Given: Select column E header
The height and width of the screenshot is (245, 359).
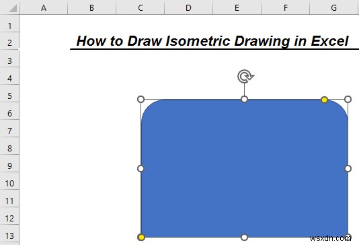Looking at the screenshot, I should pos(237,7).
